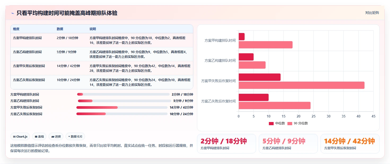Click the progress bar for 方案甲失败后恢复时间
This screenshot has width=390, height=164.
122,107
